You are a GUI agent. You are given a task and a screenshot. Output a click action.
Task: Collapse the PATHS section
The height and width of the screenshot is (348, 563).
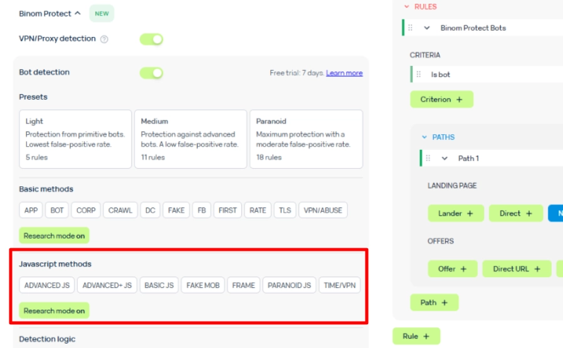(x=424, y=137)
